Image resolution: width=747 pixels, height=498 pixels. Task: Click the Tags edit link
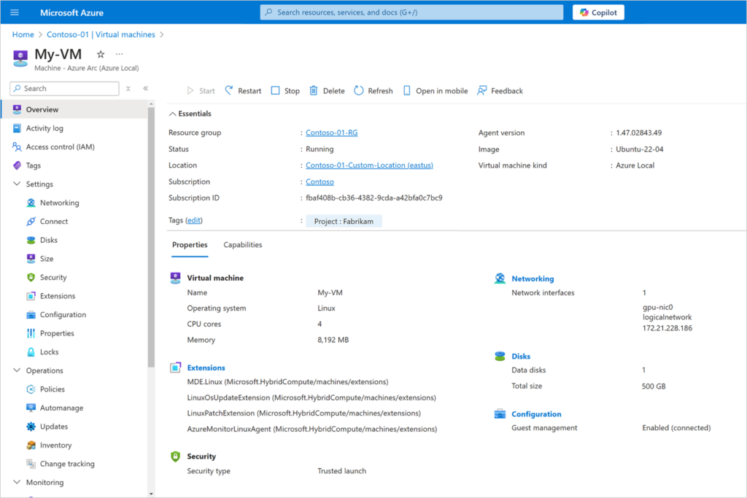click(194, 220)
